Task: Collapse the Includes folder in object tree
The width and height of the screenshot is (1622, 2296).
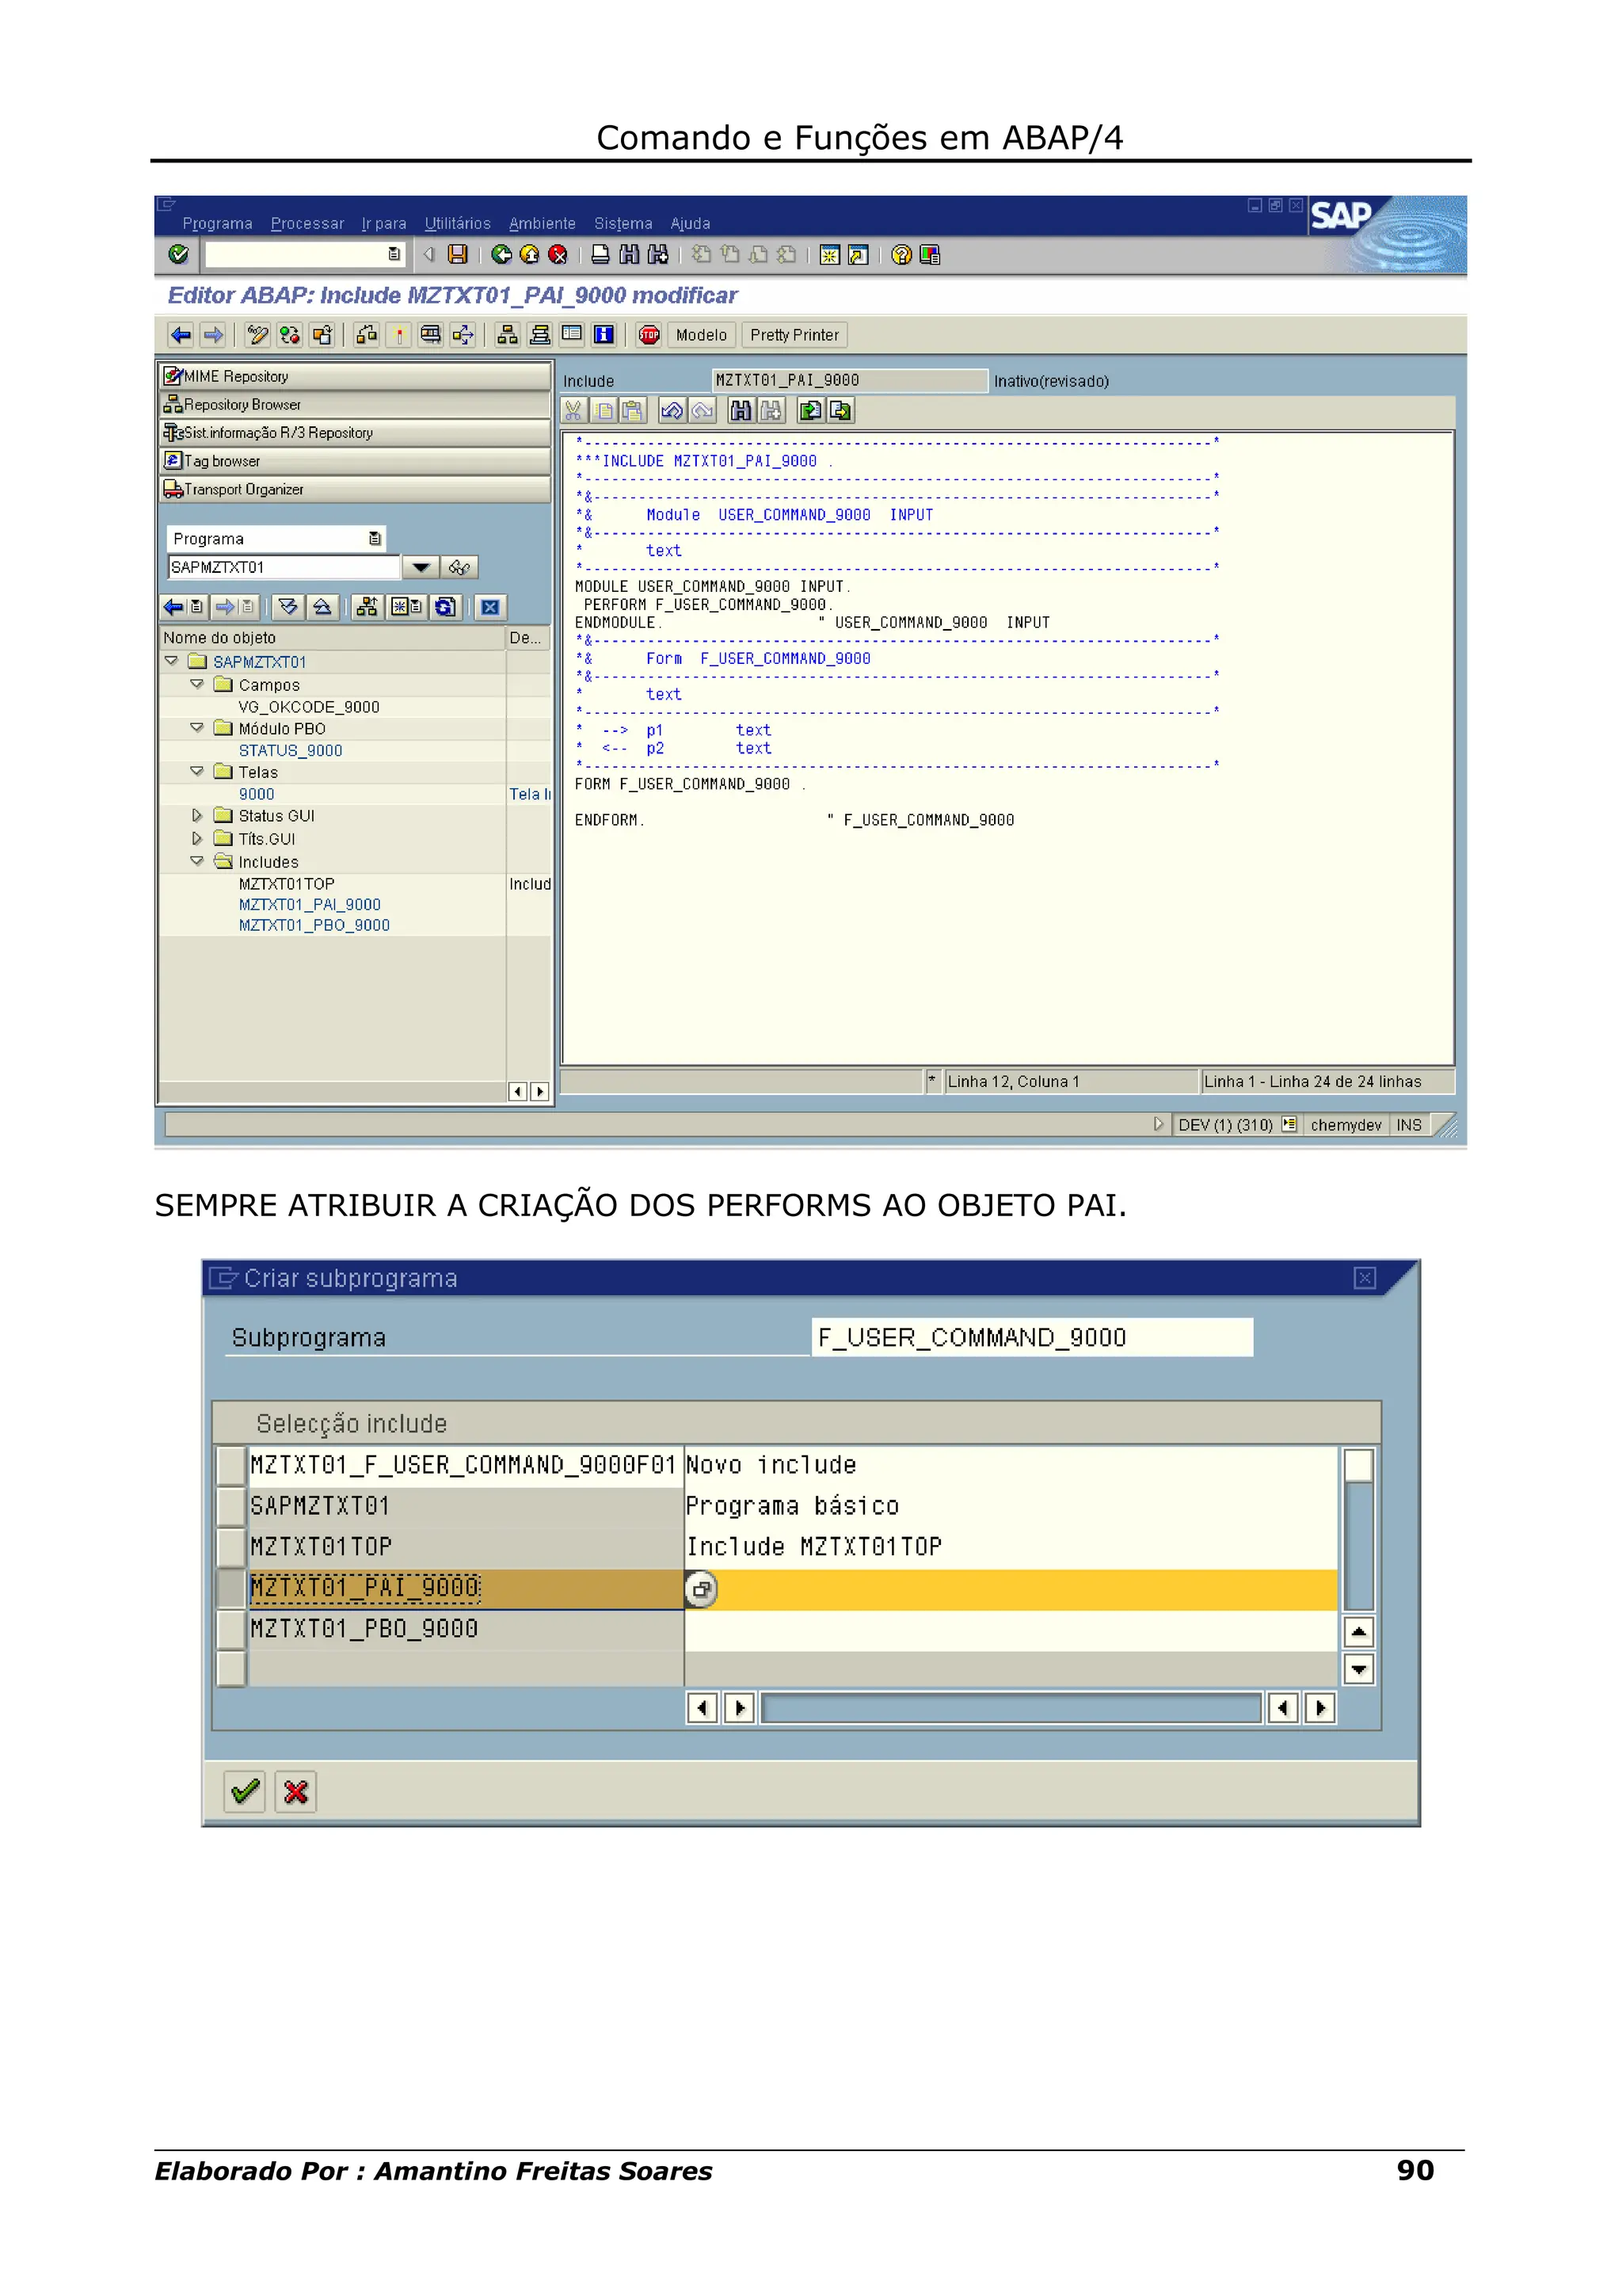Action: [197, 862]
